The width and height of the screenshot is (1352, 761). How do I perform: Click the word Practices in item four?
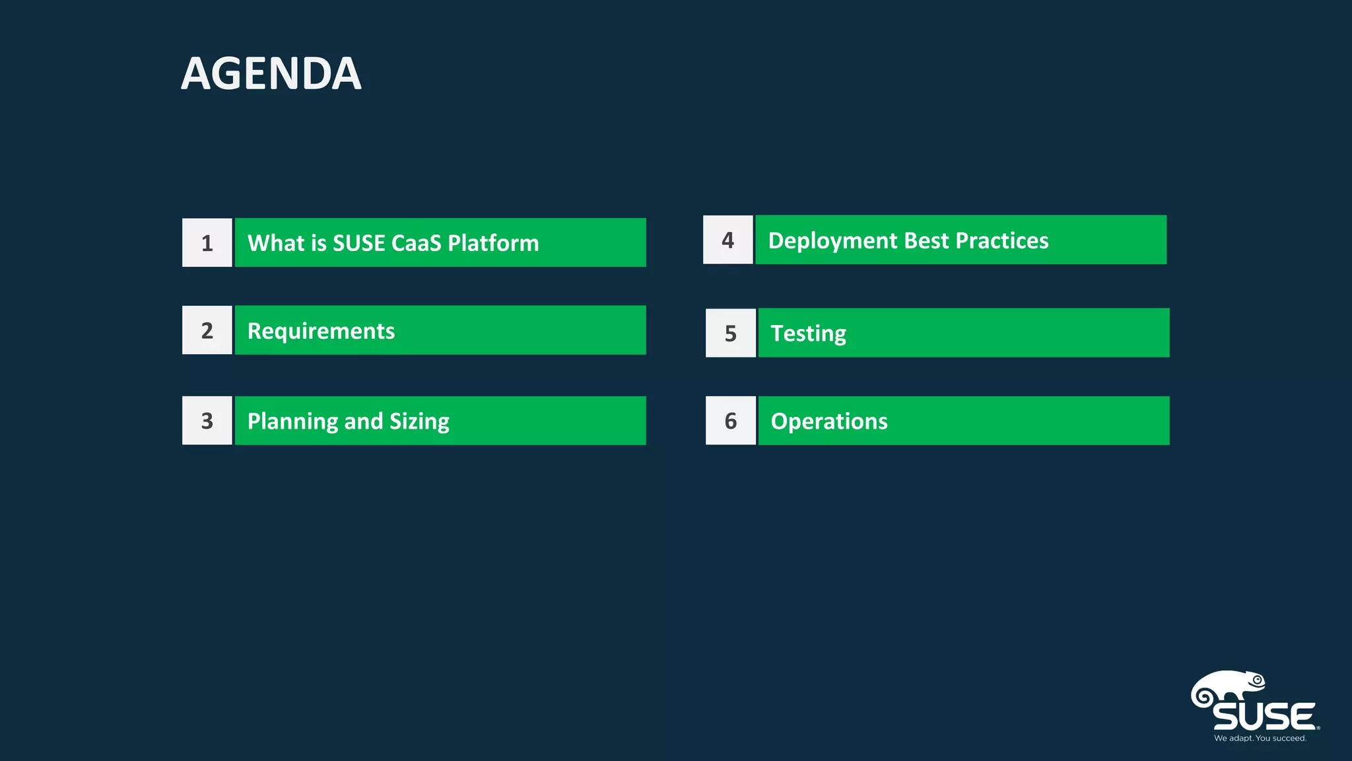tap(1001, 240)
